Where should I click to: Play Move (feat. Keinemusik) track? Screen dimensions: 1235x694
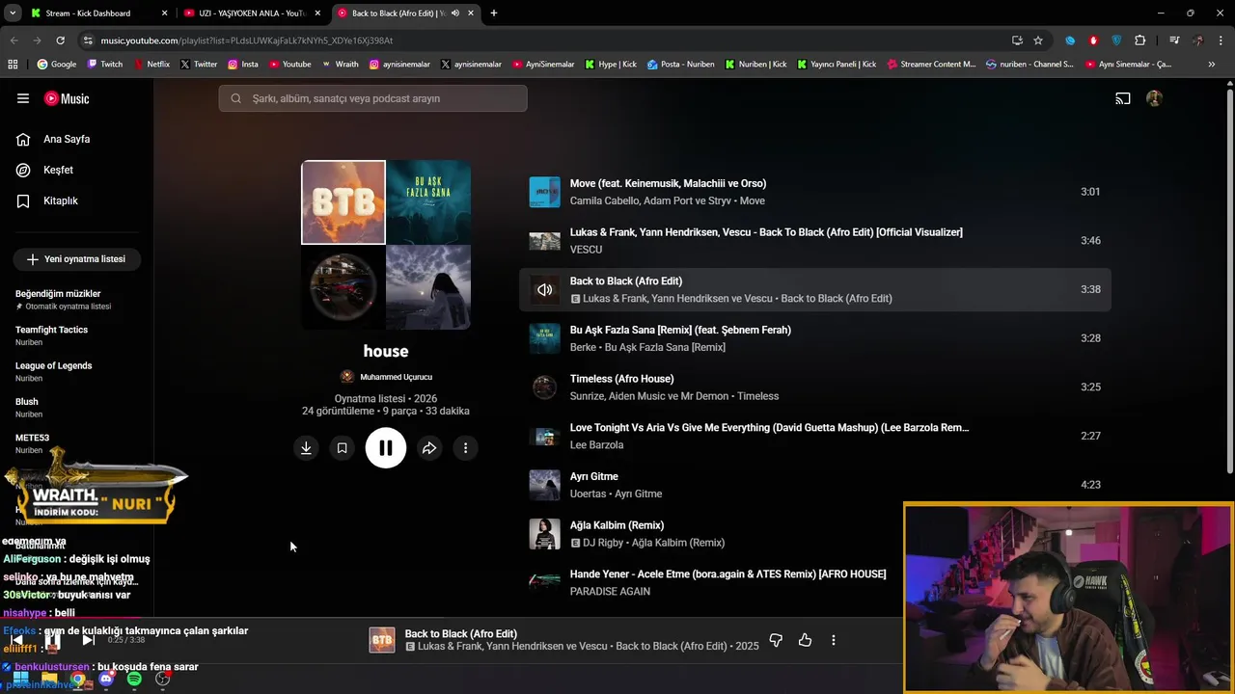(668, 183)
